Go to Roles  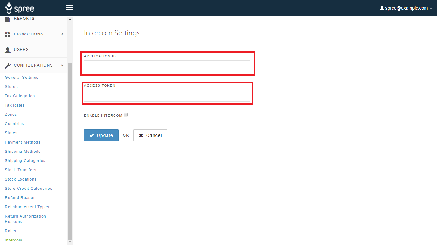[11, 231]
